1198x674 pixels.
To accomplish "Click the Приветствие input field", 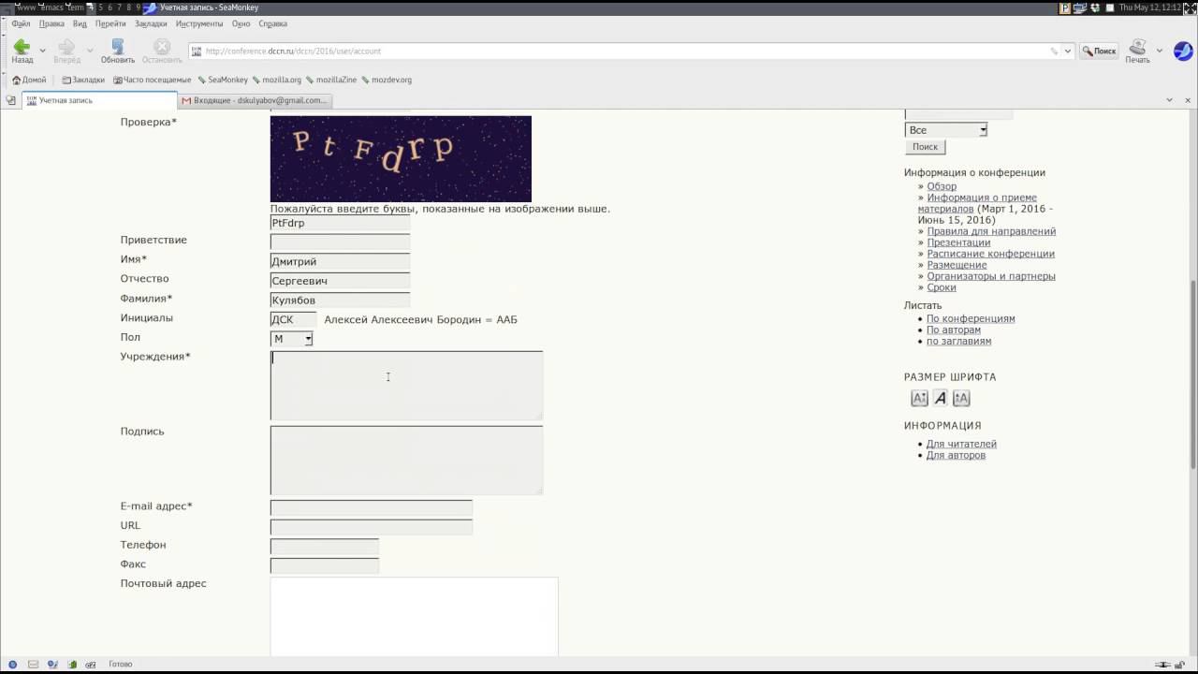I will (x=340, y=242).
